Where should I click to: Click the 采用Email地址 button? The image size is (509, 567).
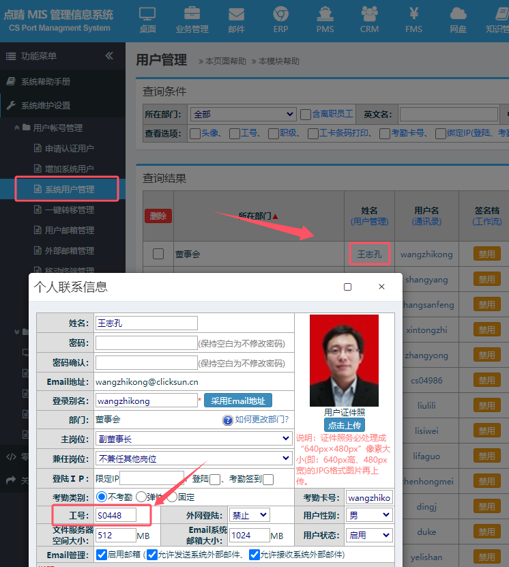(x=238, y=401)
